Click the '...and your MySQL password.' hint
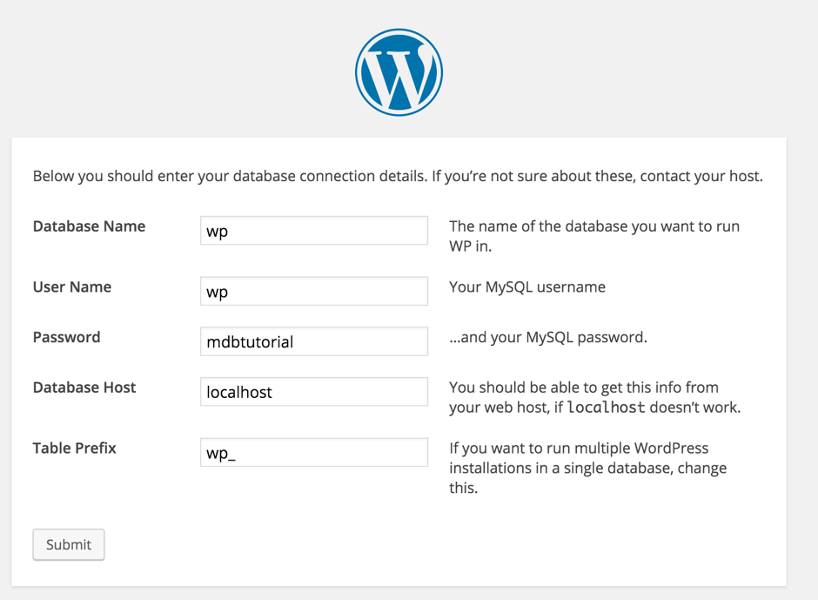818x600 pixels. pyautogui.click(x=547, y=337)
